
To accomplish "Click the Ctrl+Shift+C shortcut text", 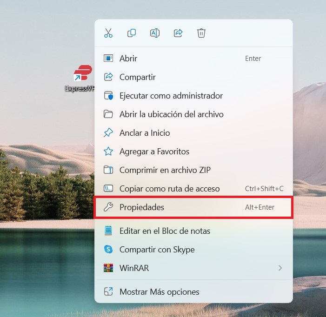I will [264, 189].
